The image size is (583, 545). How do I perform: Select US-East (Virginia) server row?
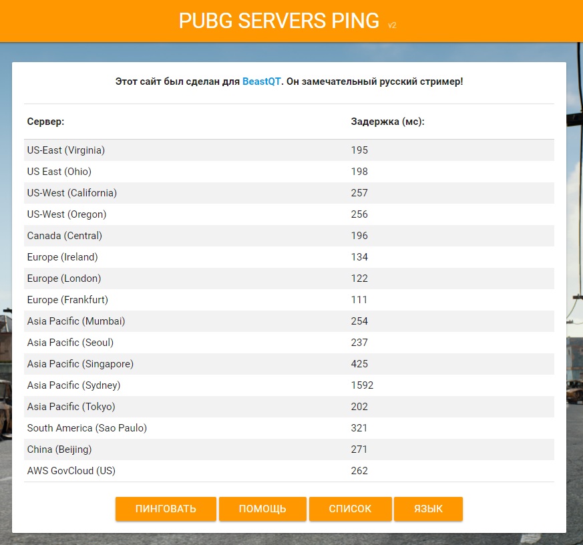tap(289, 150)
